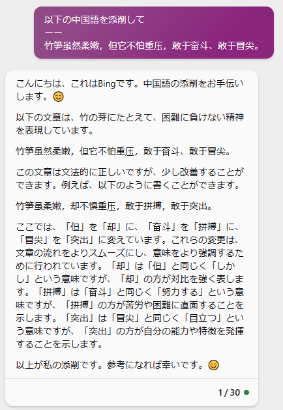Click the original sentence quoted in Bing's reply
283x410 pixels.
[123, 151]
